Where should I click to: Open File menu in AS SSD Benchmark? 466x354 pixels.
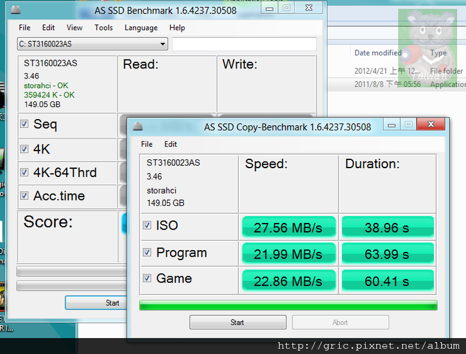coord(25,28)
